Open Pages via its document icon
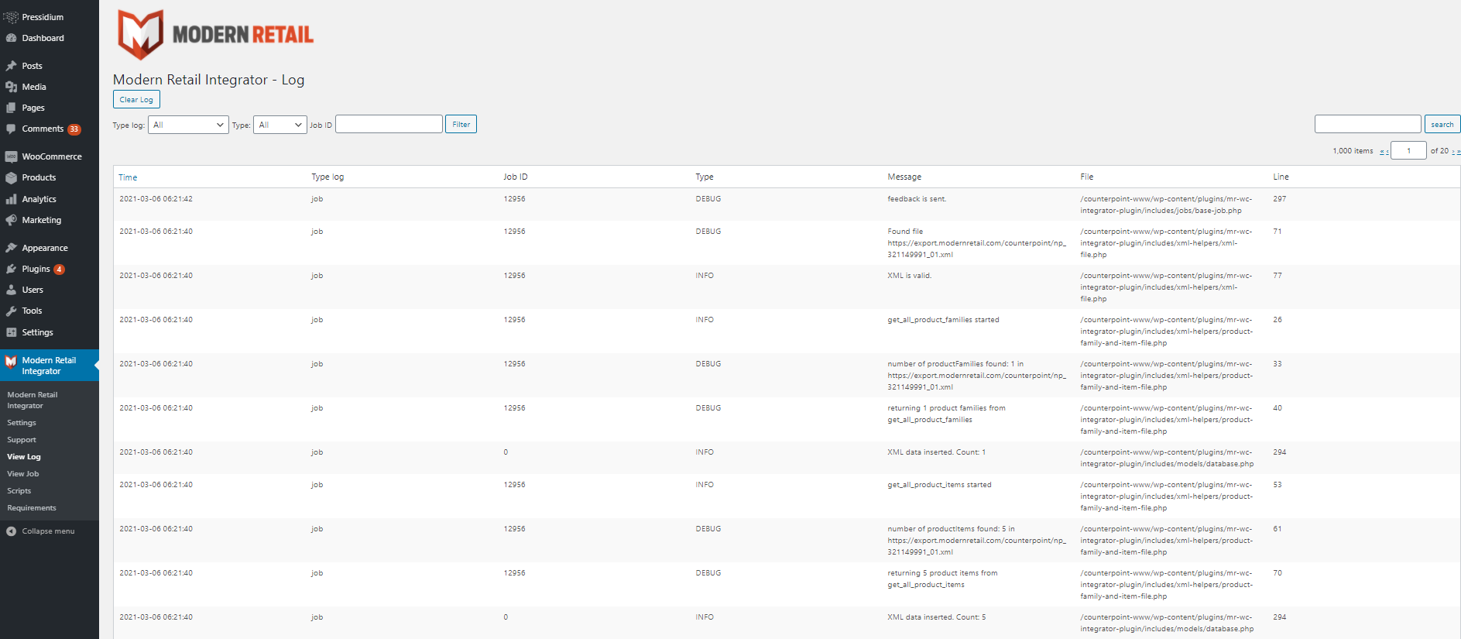This screenshot has height=639, width=1461. [11, 108]
